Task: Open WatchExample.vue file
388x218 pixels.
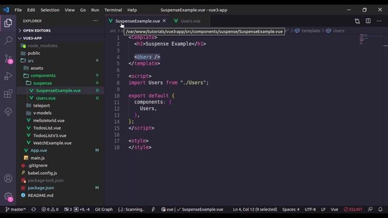Action: (x=61, y=143)
